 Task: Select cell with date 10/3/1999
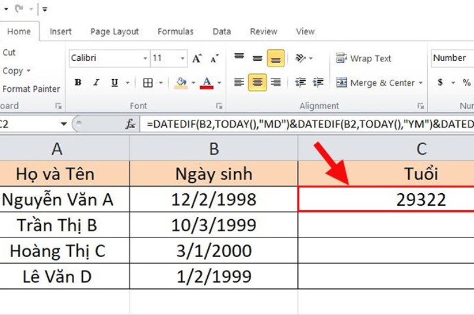pyautogui.click(x=214, y=225)
